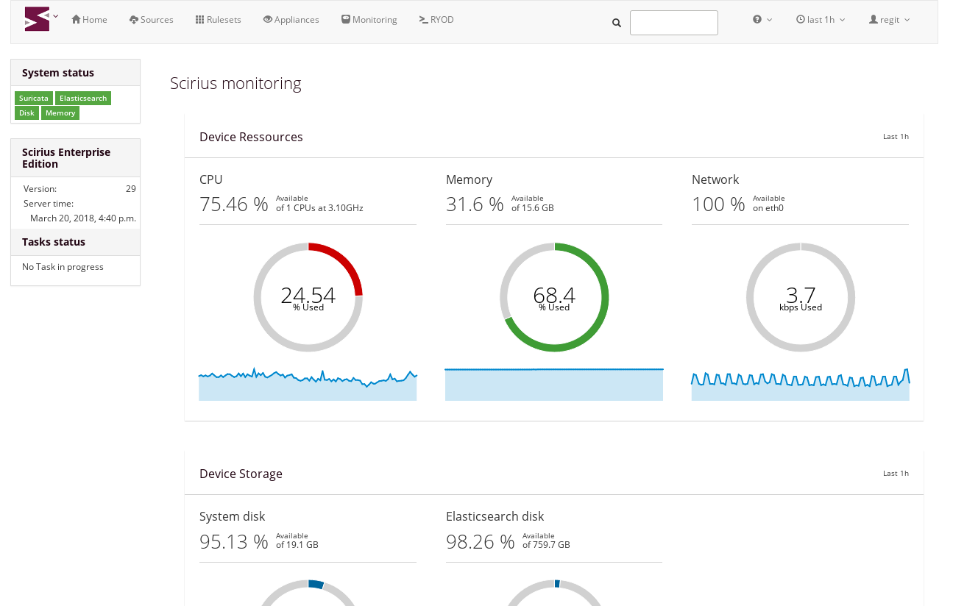Click the Home house icon
Image resolution: width=953 pixels, height=606 pixels.
coord(76,20)
